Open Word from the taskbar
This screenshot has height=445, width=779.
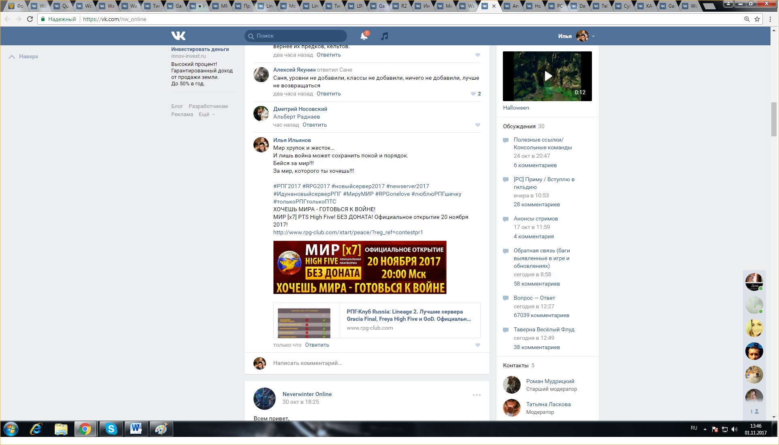coord(136,429)
